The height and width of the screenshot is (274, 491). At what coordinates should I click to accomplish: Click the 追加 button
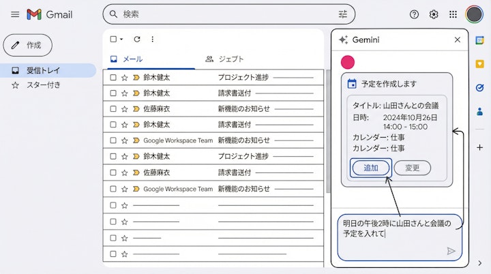(x=371, y=168)
